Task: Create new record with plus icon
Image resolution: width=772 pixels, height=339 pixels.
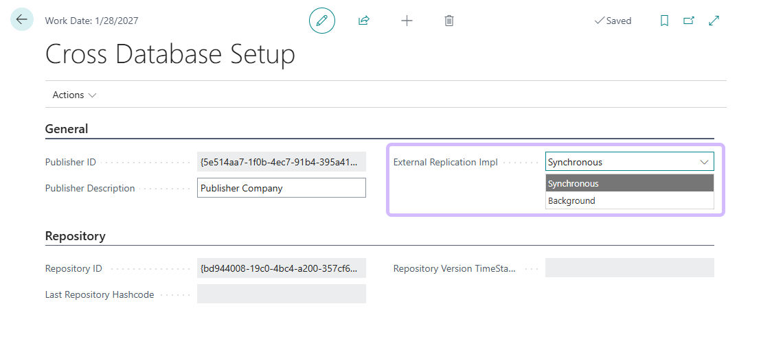Action: click(407, 21)
